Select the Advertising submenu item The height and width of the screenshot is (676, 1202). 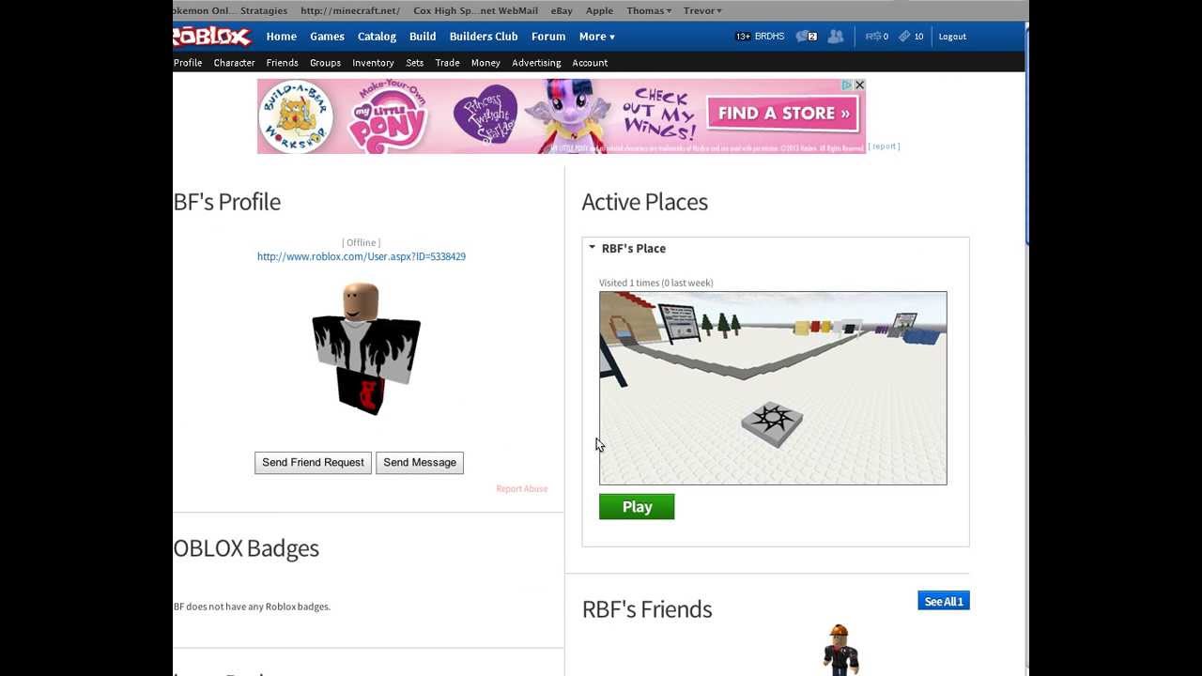[x=536, y=63]
